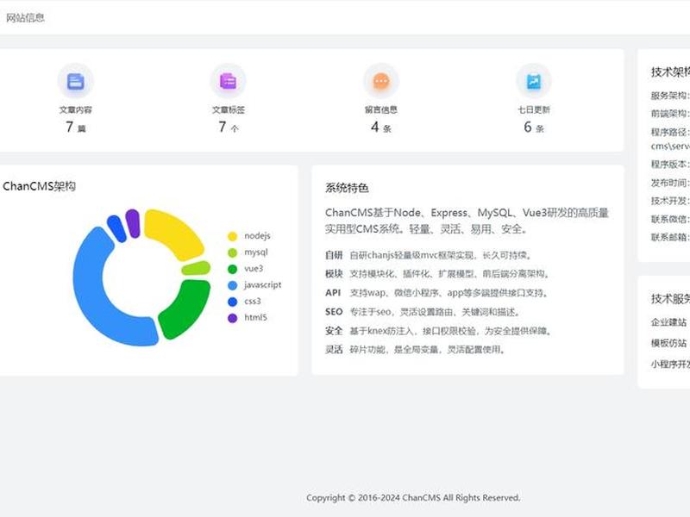The height and width of the screenshot is (517, 690).
Task: Click the purple html5 donut segment
Action: click(133, 223)
